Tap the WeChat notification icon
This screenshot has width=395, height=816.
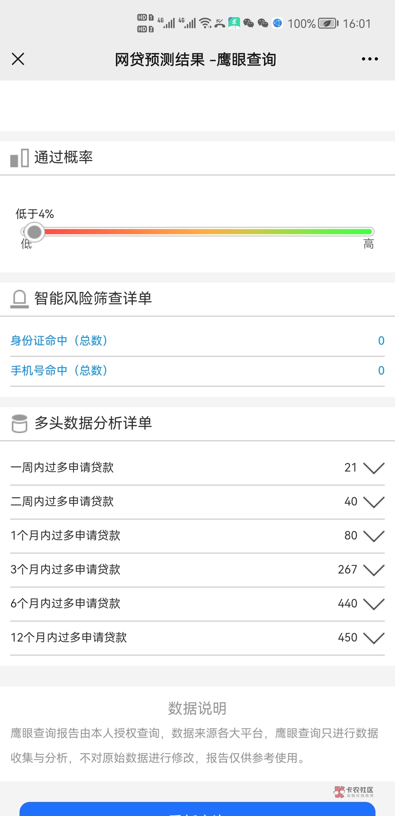click(249, 23)
